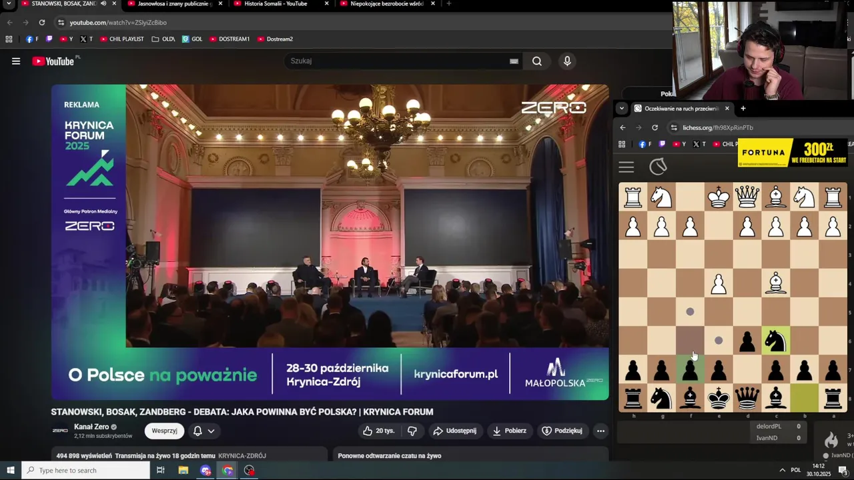Viewport: 854px width, 480px height.
Task: Start voice search with the microphone icon
Action: [x=567, y=61]
